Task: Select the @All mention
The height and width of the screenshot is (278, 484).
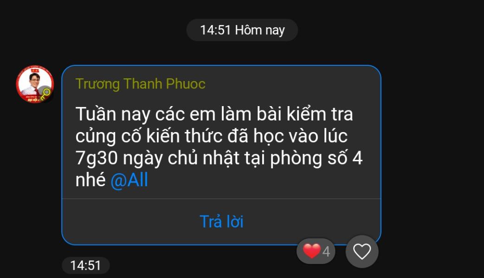Action: [129, 180]
